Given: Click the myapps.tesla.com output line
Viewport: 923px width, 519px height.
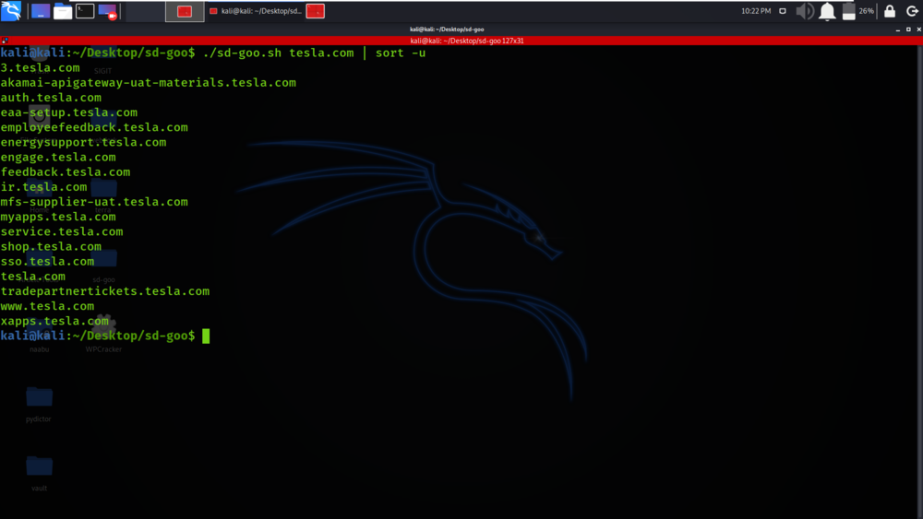Looking at the screenshot, I should click(x=58, y=217).
